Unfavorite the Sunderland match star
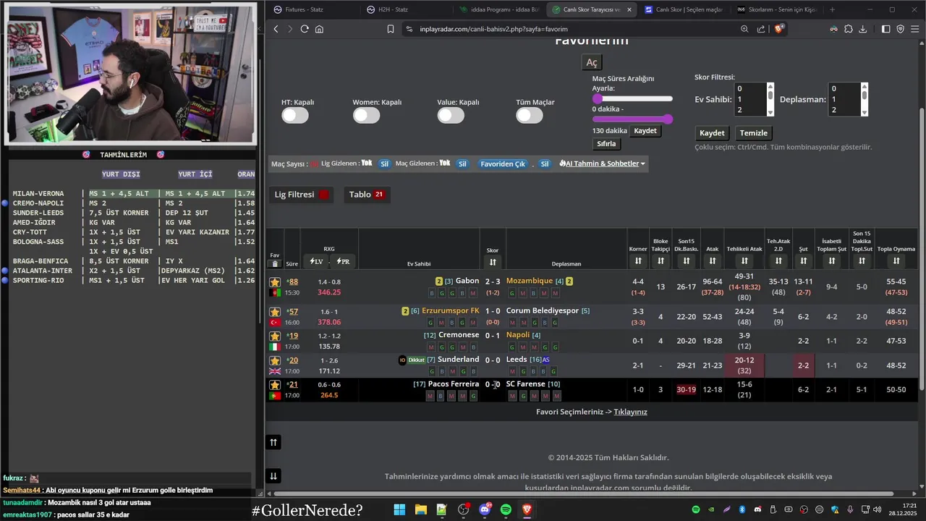Viewport: 926px width, 521px height. 275,360
